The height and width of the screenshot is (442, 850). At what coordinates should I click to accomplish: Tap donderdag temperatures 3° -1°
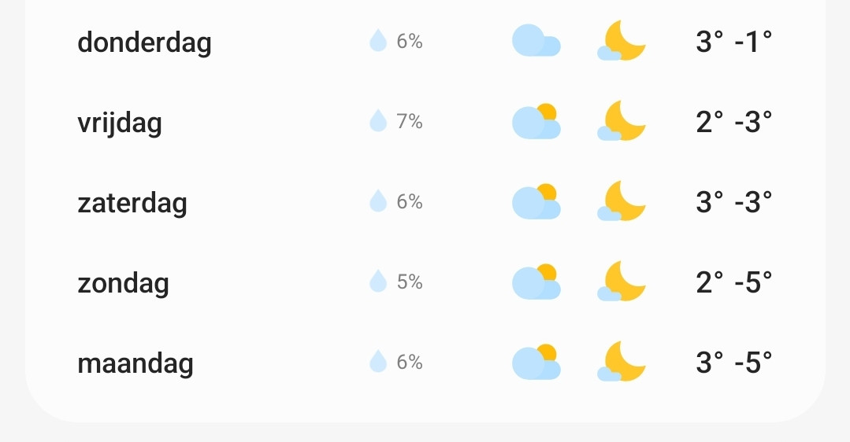734,42
